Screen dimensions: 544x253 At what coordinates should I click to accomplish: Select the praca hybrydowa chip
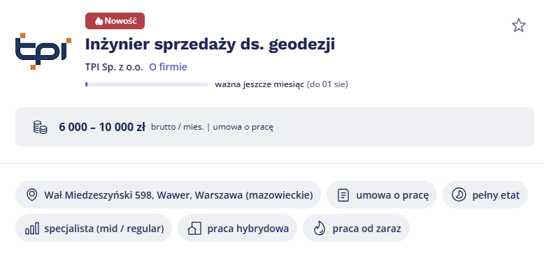click(237, 228)
